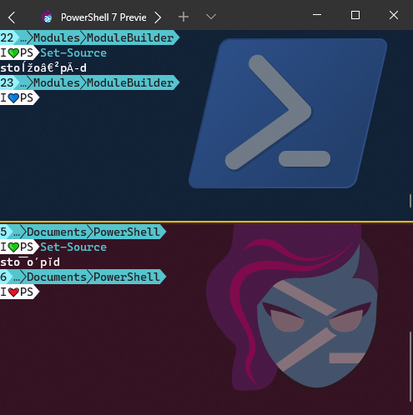The width and height of the screenshot is (413, 415).
Task: Click the red heart prompt in bottom pane
Action: [13, 292]
